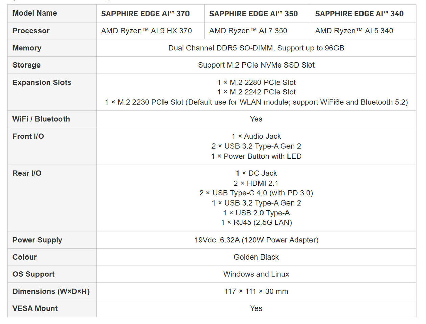Click the M.2 2230 PCIe Slot WLAN line

tap(256, 102)
